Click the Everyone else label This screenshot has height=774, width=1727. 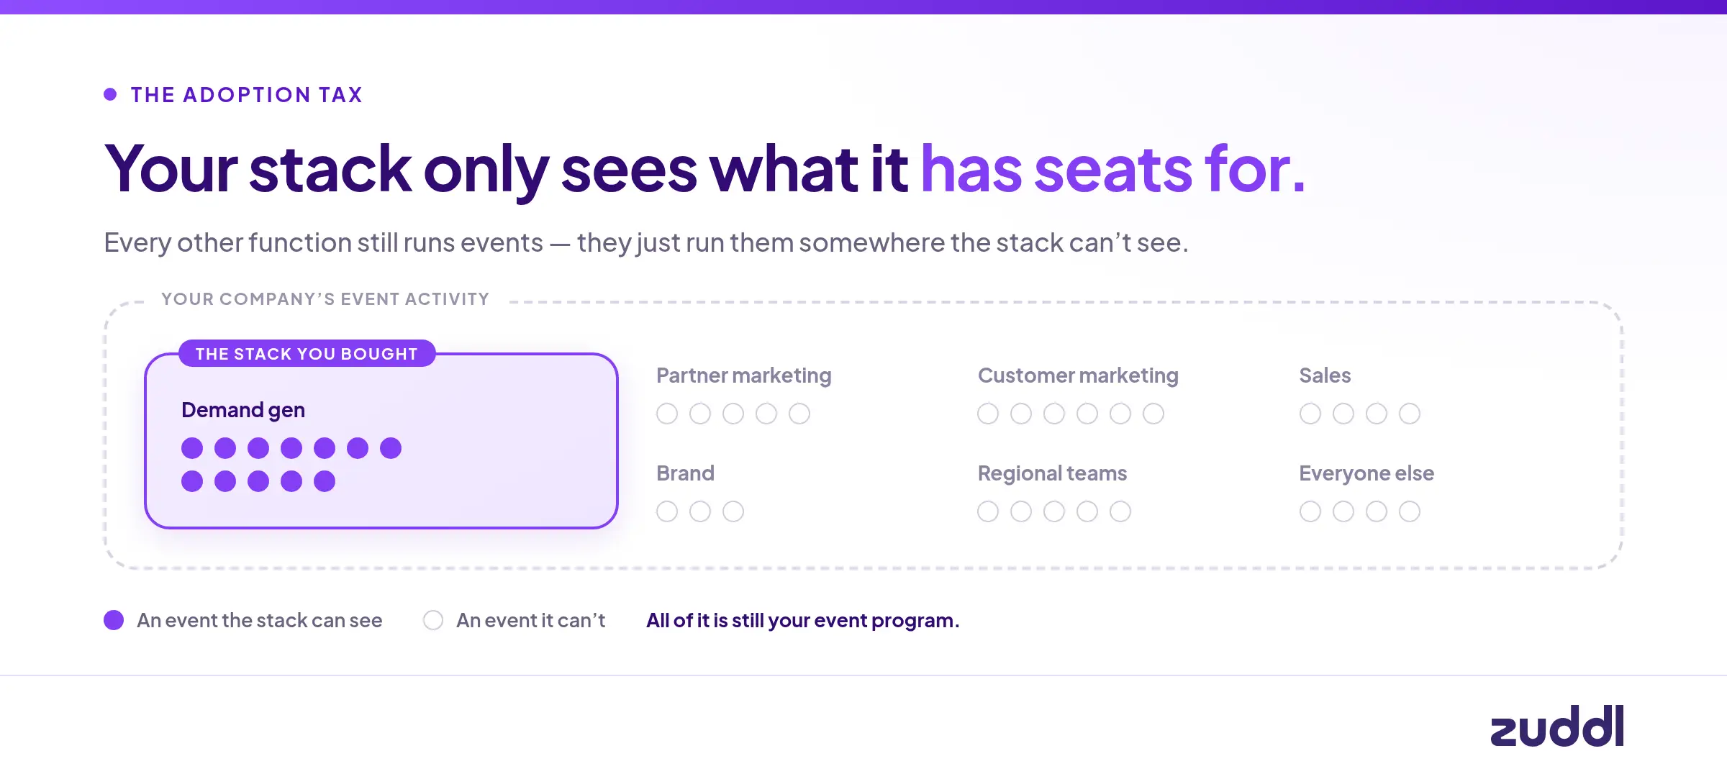click(1366, 473)
